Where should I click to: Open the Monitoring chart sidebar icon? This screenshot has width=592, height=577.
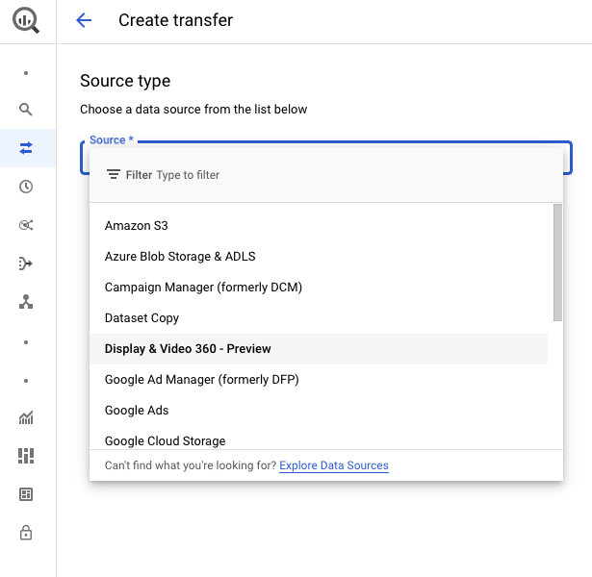pos(26,417)
